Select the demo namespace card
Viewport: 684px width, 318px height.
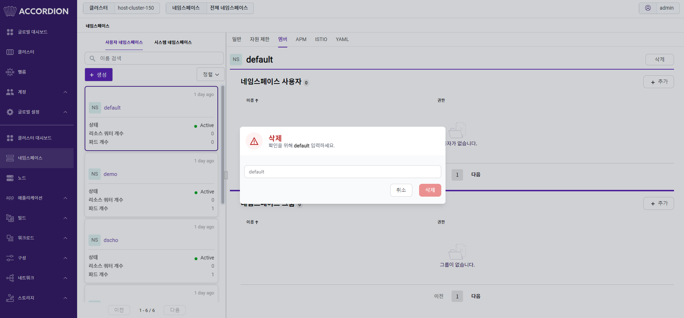[151, 185]
